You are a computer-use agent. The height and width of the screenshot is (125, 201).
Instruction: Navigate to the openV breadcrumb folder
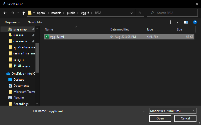41,13
